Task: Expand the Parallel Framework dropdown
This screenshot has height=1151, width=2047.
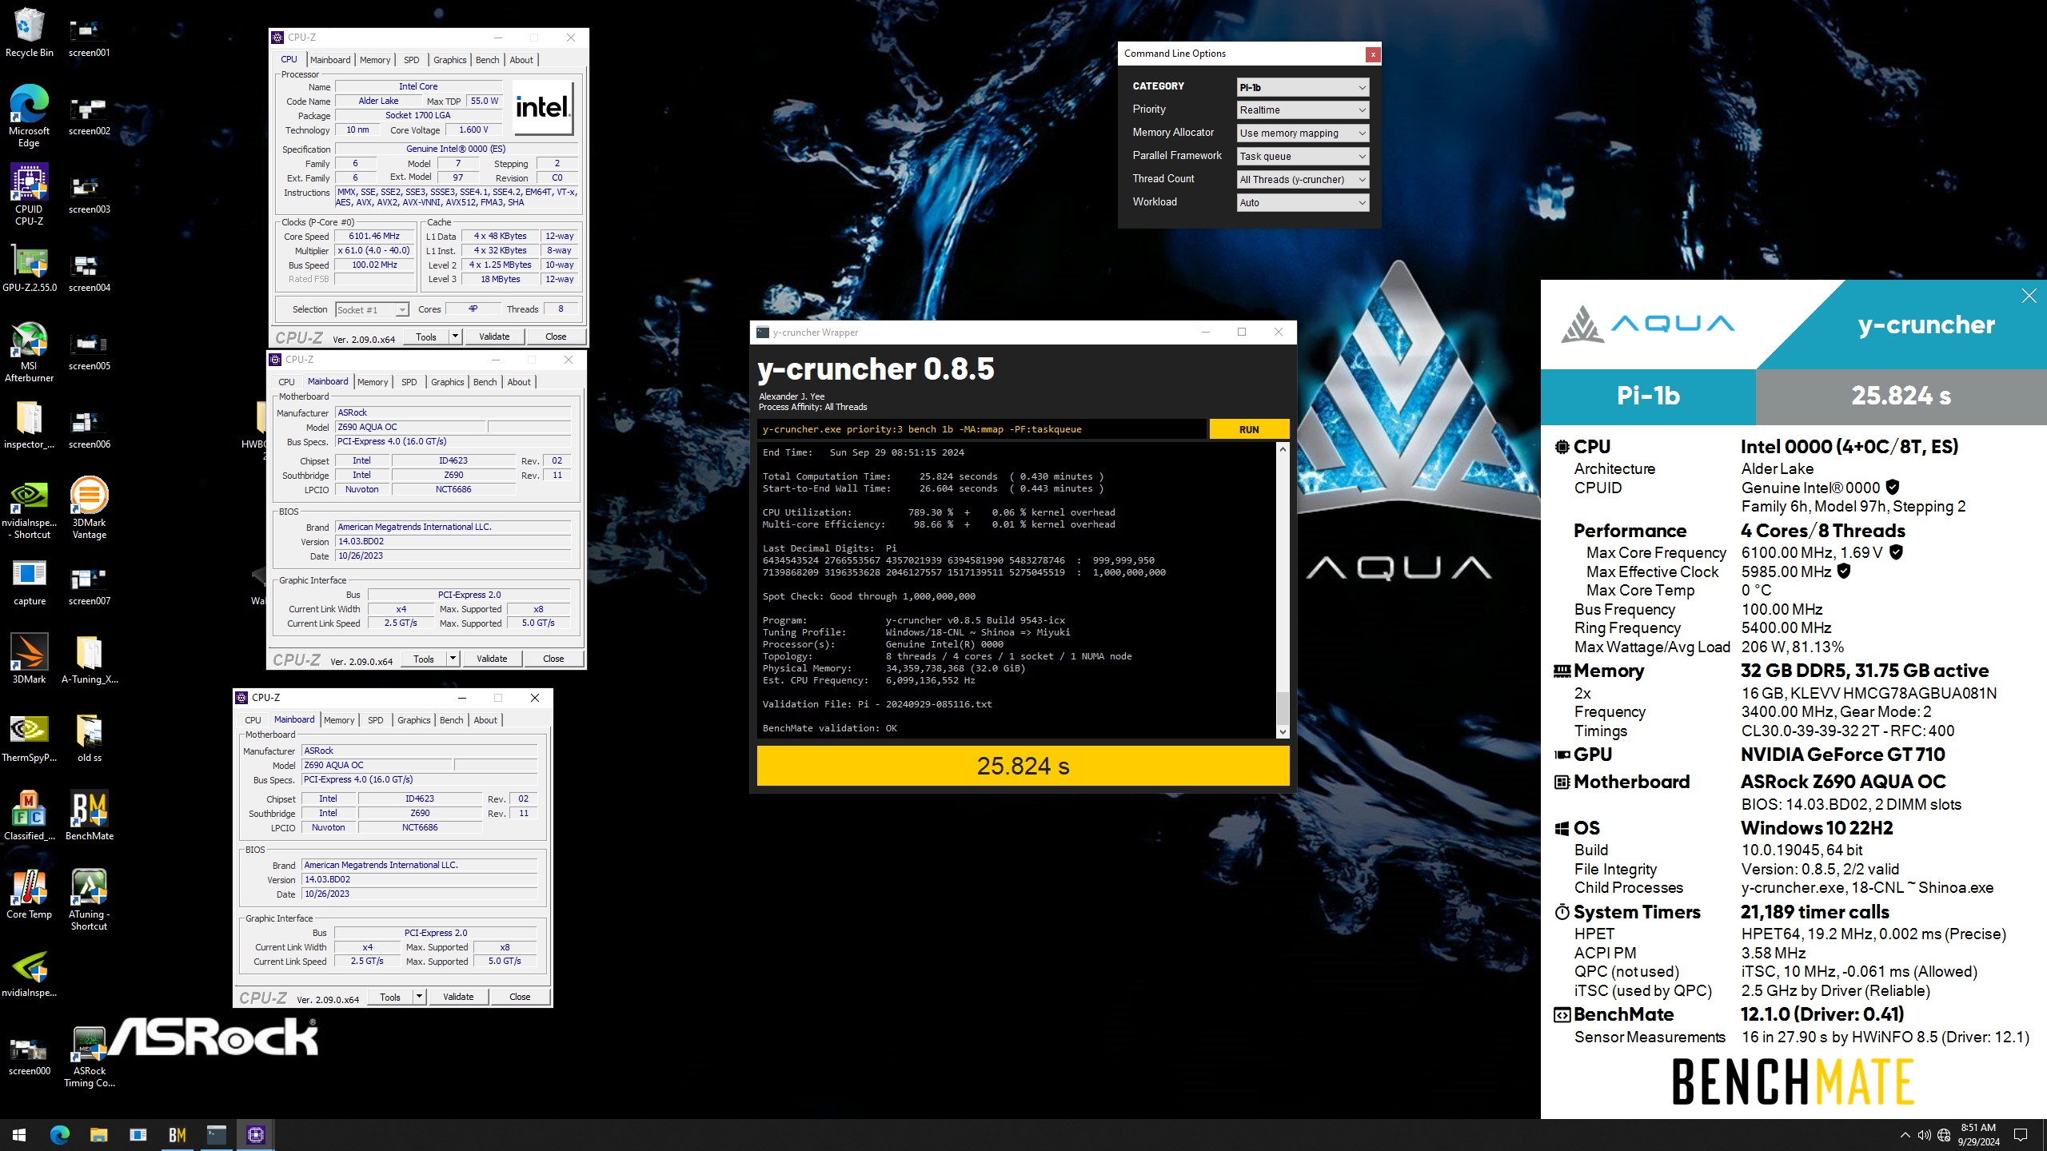Action: coord(1303,156)
